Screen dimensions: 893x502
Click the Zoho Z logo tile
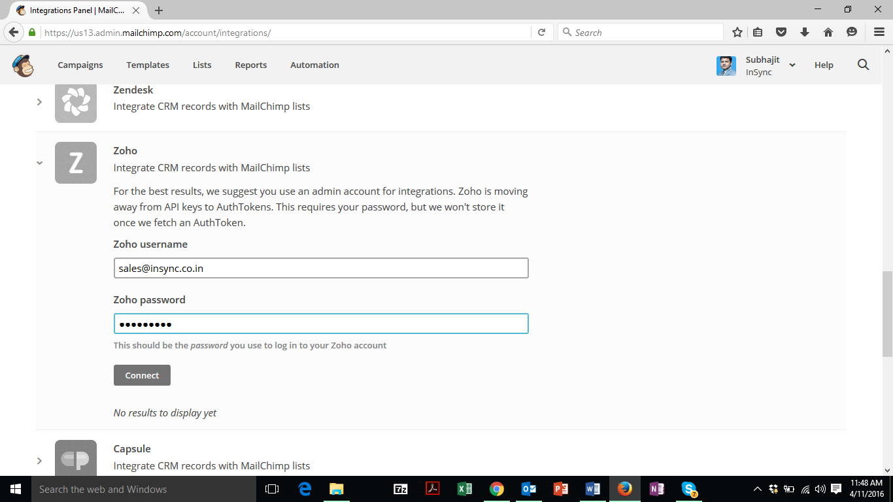76,163
